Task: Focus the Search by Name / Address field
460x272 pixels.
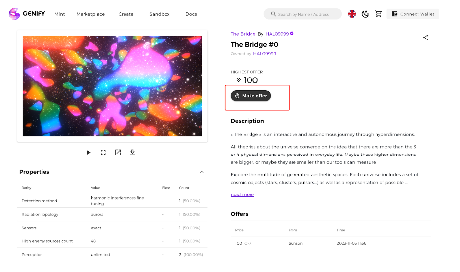Action: (x=303, y=14)
